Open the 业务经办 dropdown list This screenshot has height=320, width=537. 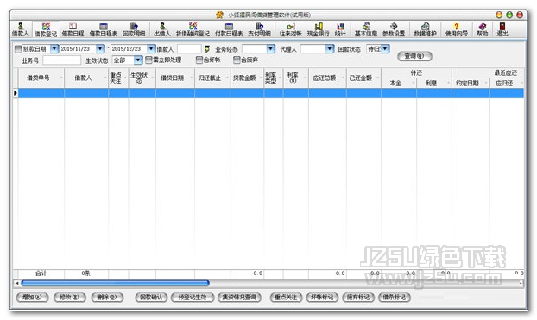270,49
